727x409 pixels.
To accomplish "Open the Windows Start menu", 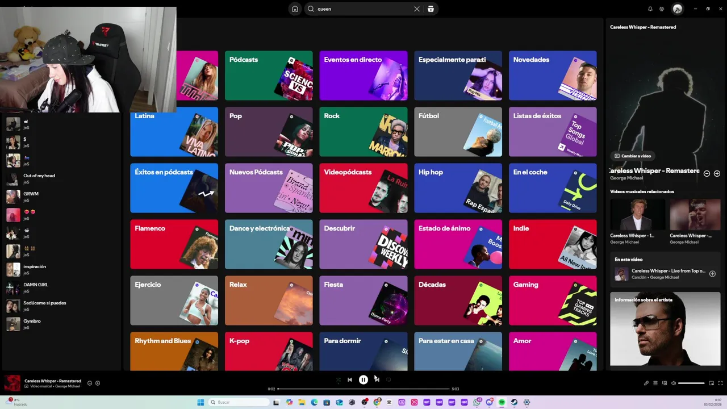I will point(200,402).
